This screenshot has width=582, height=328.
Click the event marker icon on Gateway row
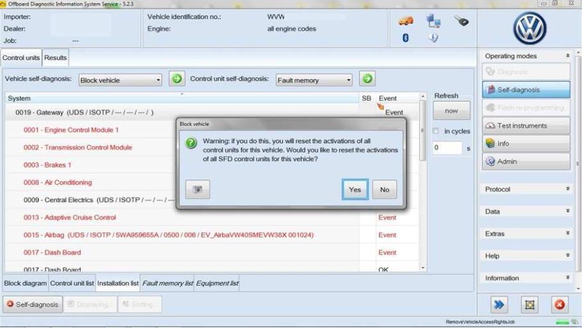coord(380,107)
